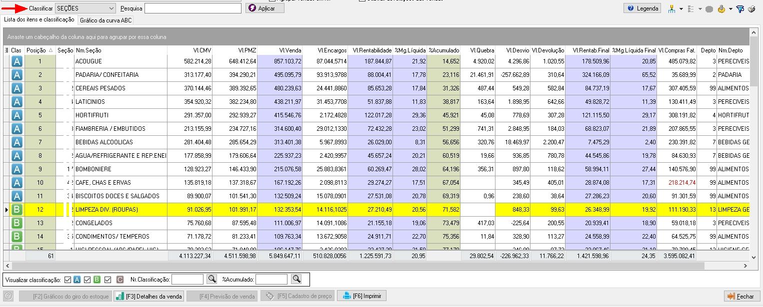Click the column chooser icon in grid header
This screenshot has height=307, width=763.
(6, 50)
